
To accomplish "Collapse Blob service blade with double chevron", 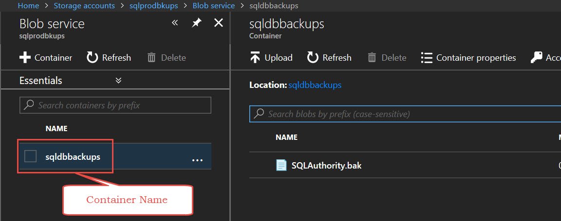I will tap(175, 23).
